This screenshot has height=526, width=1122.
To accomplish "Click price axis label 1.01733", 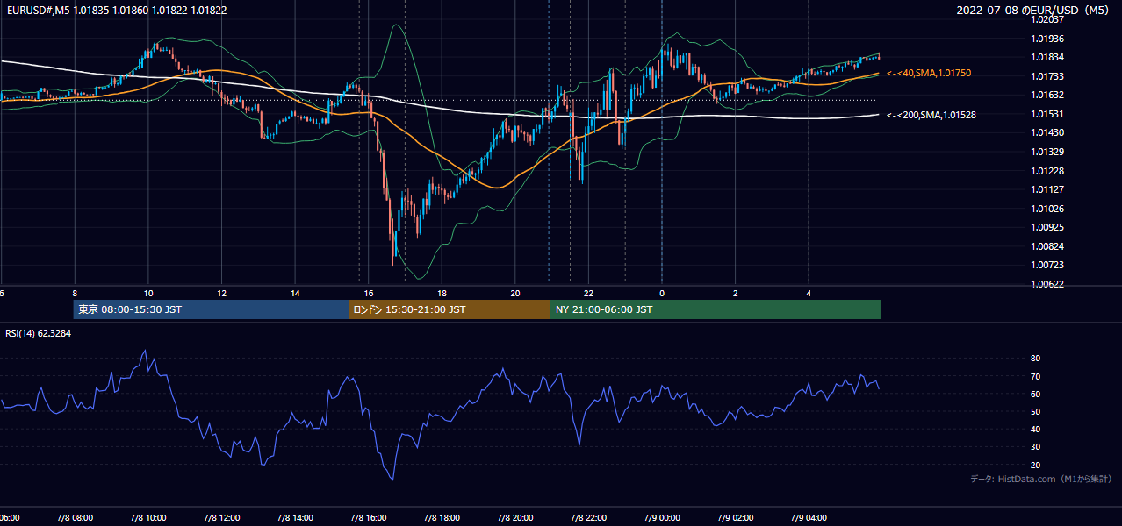I will coord(1046,76).
